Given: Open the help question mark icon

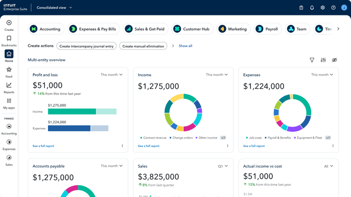Looking at the screenshot, I should 333,7.
